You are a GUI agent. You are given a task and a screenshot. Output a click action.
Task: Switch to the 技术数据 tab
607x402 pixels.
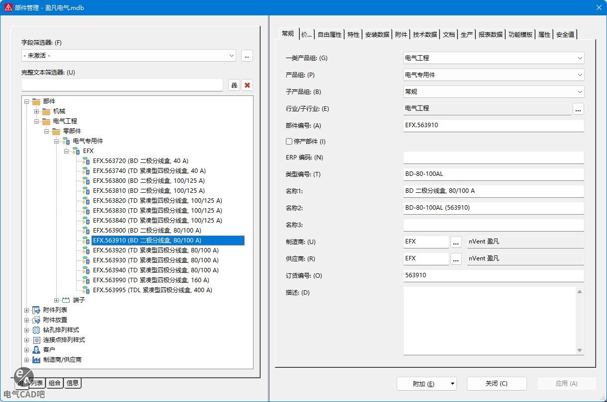[x=425, y=34]
